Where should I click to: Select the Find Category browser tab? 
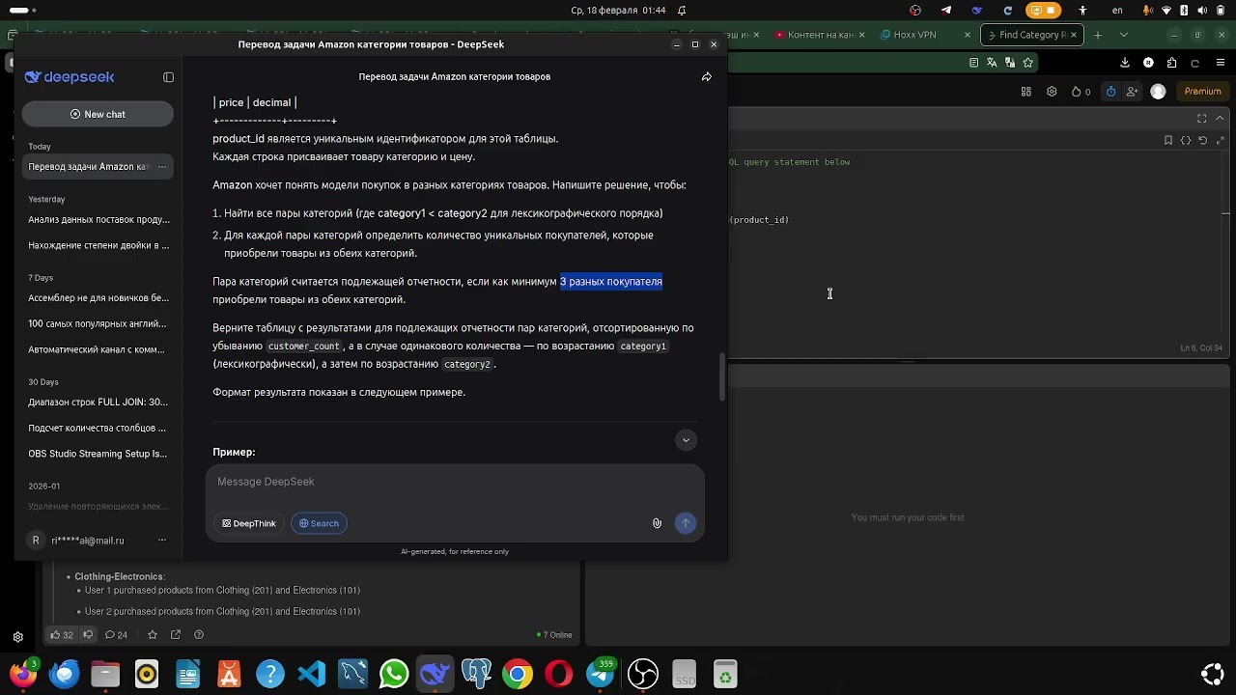pyautogui.click(x=1030, y=35)
